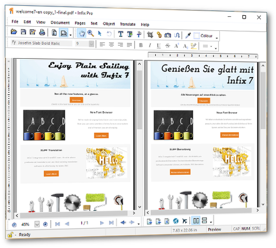This screenshot has height=248, width=276.
Task: Zoom out with the minus button
Action: (14, 225)
